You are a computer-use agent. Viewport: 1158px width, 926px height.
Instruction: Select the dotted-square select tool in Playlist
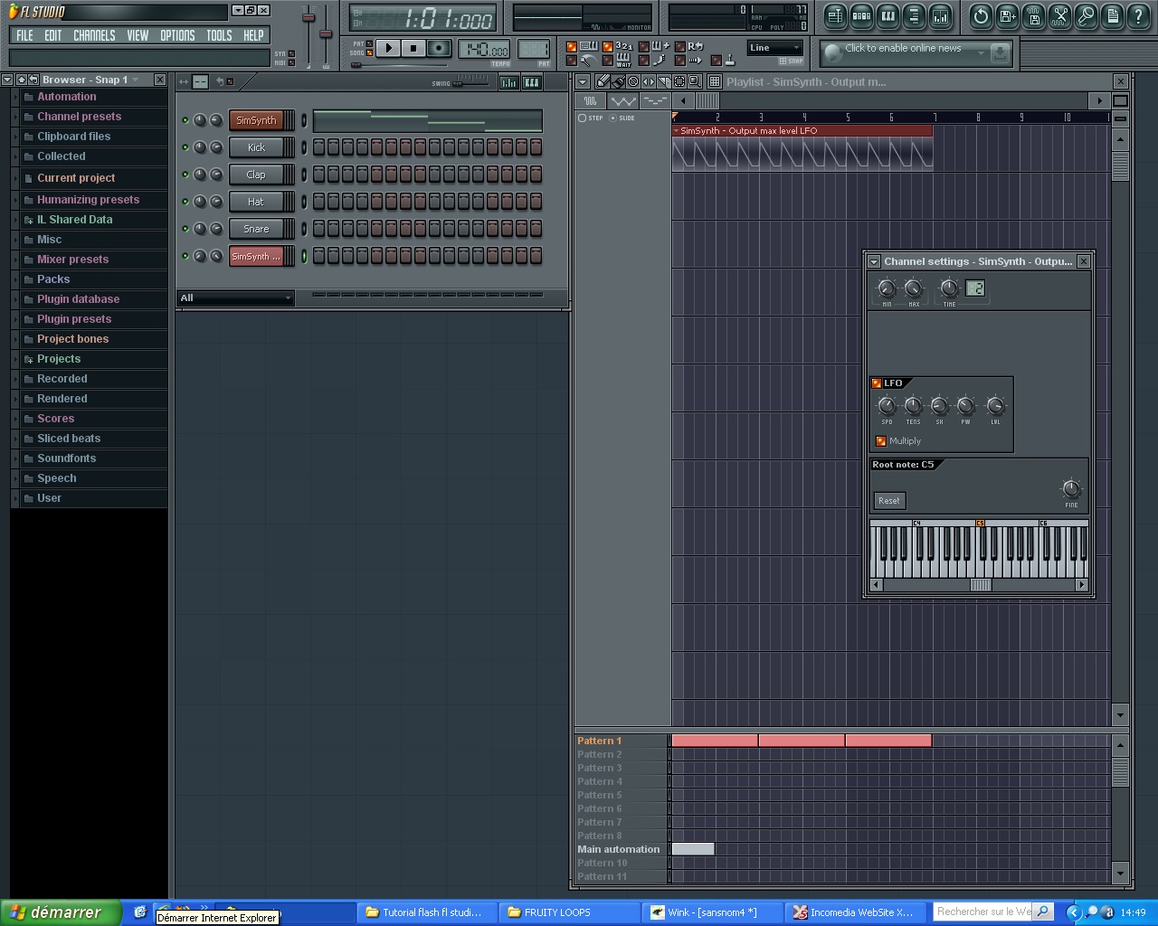pyautogui.click(x=679, y=81)
